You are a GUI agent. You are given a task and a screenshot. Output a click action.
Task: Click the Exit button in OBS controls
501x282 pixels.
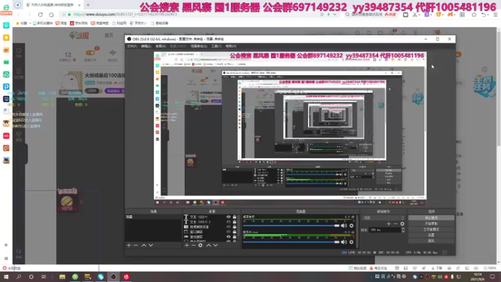coord(431,241)
